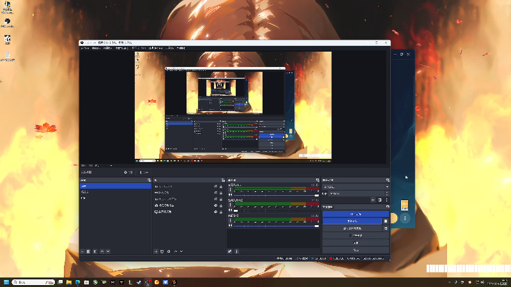This screenshot has width=511, height=287.
Task: Open the last menu in OBS menu bar
Action: 181,48
